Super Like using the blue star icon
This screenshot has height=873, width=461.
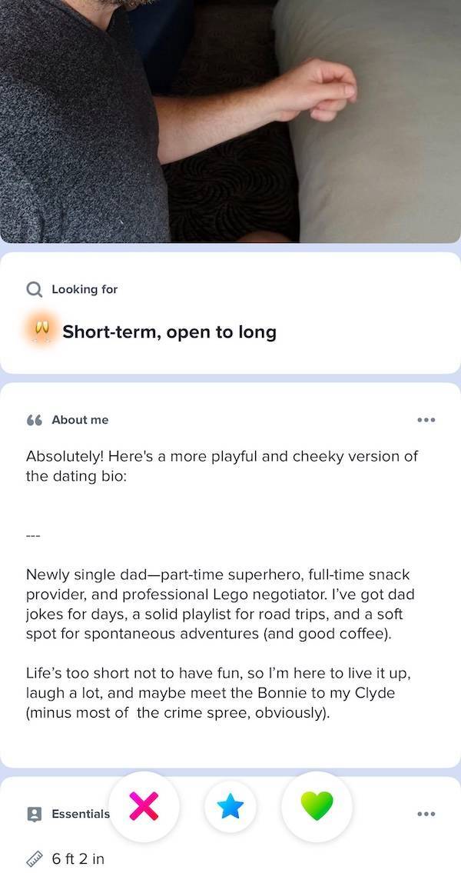point(230,806)
